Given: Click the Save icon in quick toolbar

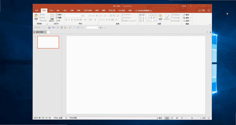Looking at the screenshot, I should tap(49, 28).
